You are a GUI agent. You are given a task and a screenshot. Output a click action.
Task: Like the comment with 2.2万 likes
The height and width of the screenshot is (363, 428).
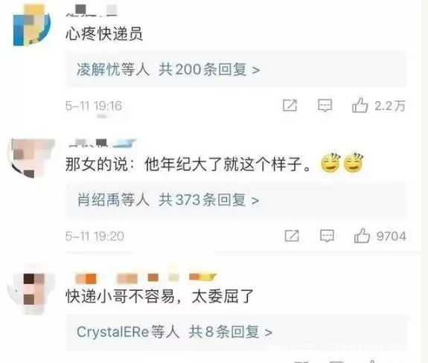coord(360,106)
